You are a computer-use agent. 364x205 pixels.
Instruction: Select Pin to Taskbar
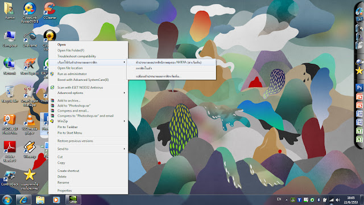tap(88, 127)
